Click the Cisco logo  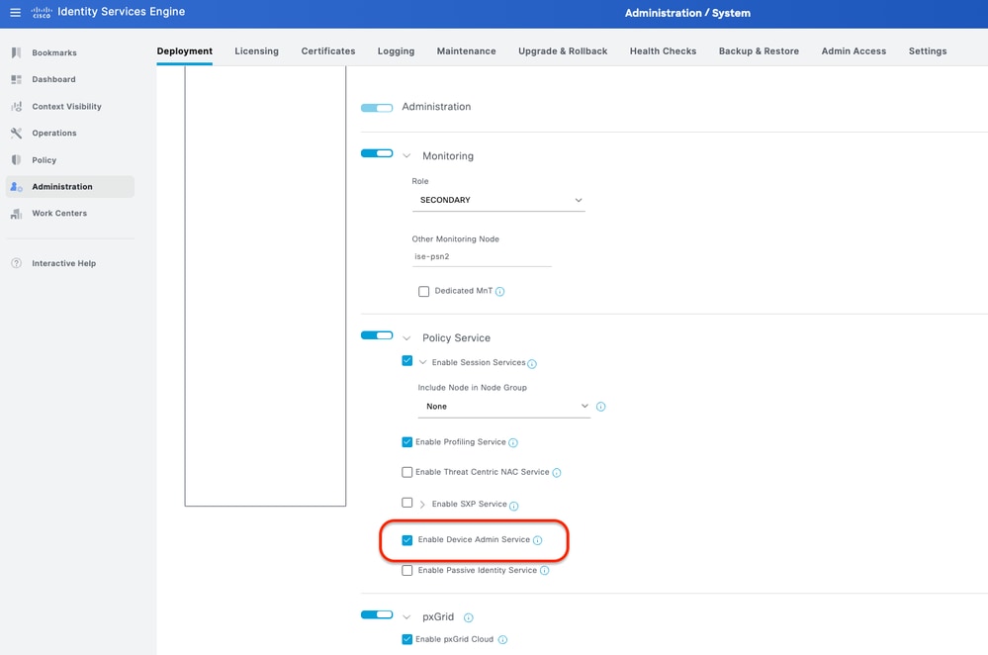pos(42,13)
